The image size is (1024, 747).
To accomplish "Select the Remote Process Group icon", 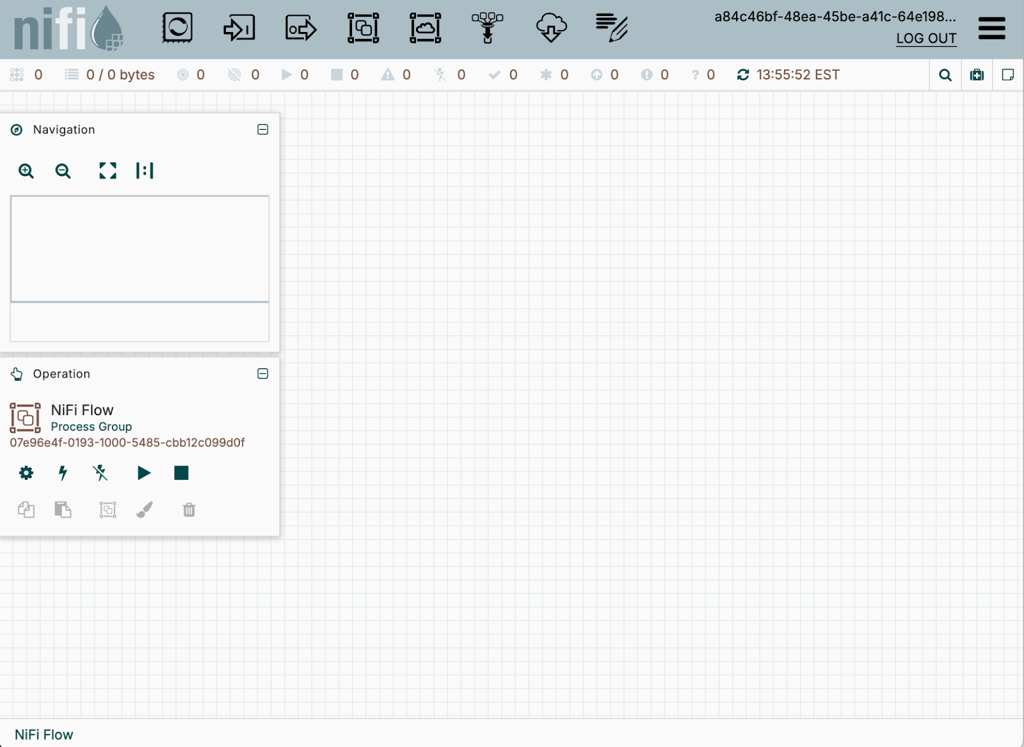I will click(425, 28).
